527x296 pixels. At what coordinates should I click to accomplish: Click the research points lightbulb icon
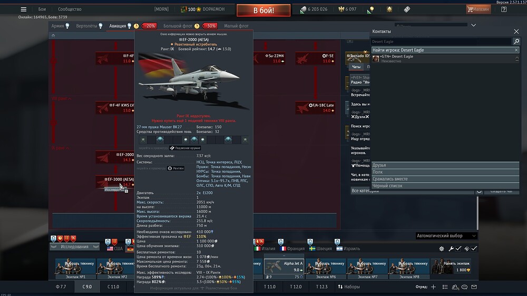(370, 9)
